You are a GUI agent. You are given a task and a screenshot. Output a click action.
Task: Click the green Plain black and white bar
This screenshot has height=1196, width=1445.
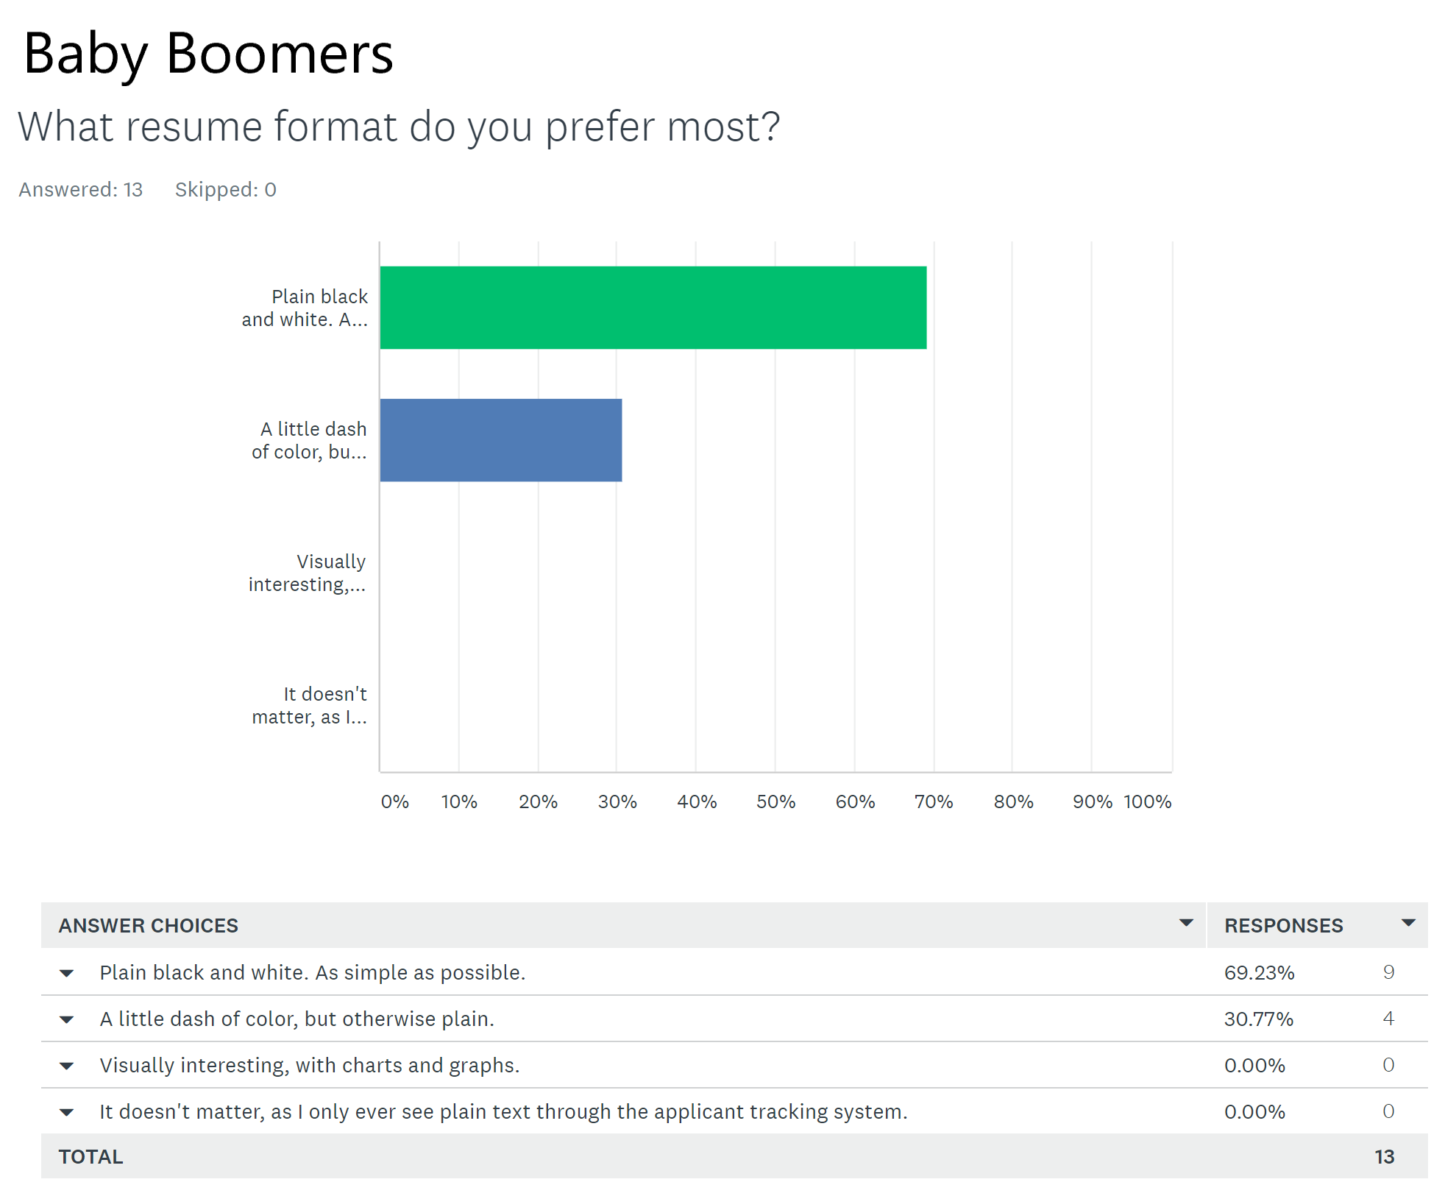pos(653,308)
